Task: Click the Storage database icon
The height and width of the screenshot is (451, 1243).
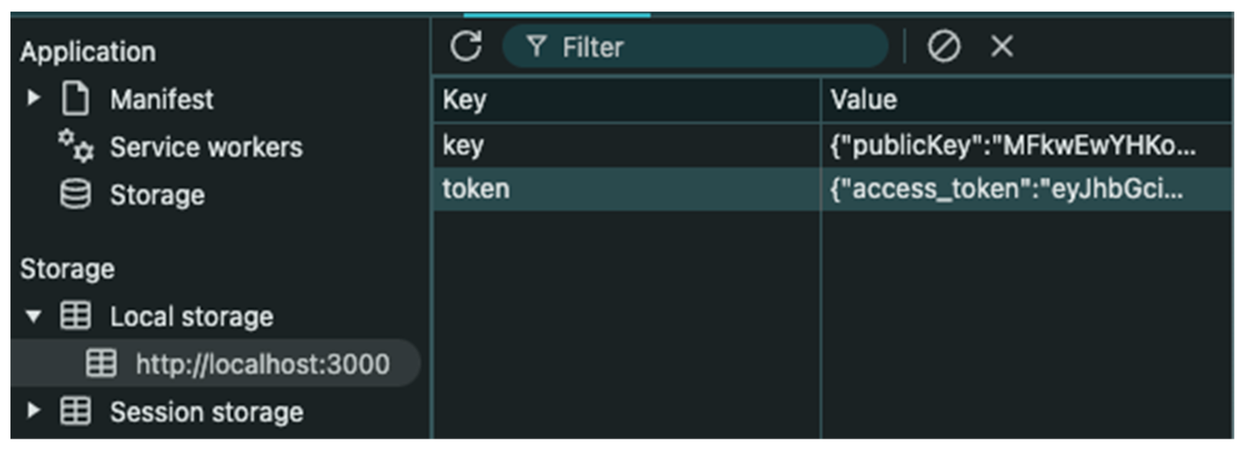Action: [x=75, y=194]
